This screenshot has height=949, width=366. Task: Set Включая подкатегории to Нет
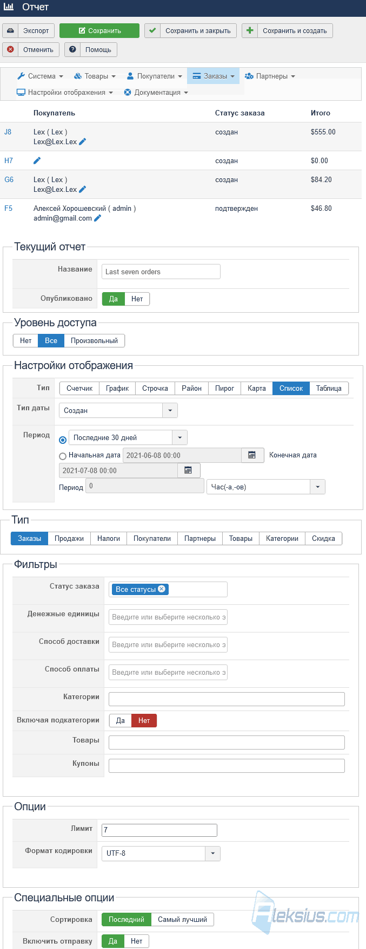[144, 720]
